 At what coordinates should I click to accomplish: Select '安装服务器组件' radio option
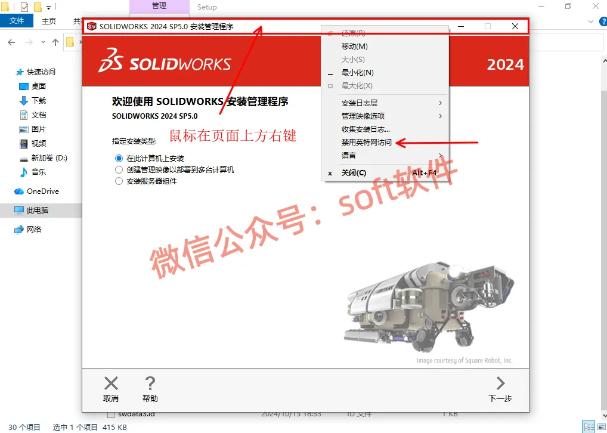click(x=119, y=181)
